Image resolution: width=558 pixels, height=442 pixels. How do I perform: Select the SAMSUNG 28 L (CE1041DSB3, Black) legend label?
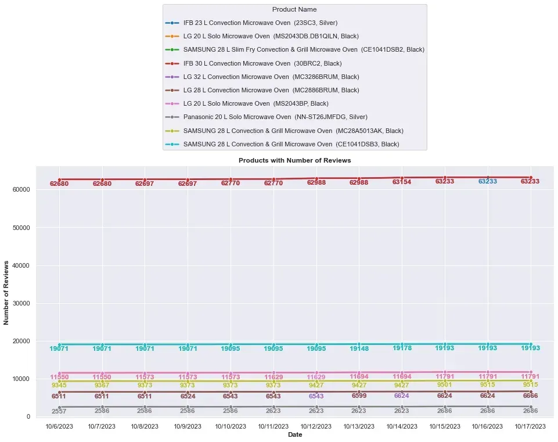click(291, 144)
